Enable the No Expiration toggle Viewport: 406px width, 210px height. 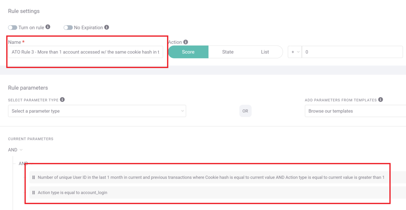click(68, 27)
